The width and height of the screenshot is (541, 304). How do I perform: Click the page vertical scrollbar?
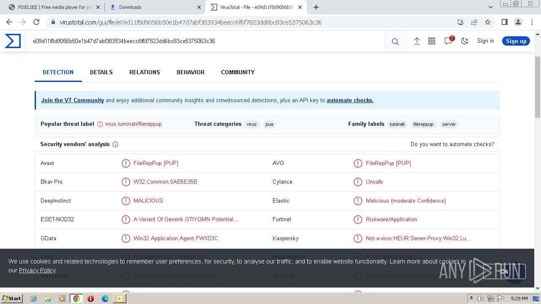[538, 87]
